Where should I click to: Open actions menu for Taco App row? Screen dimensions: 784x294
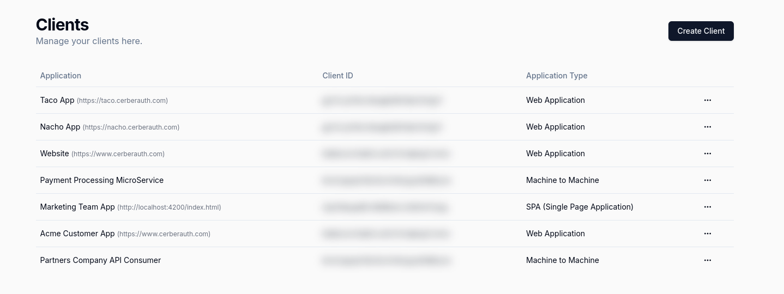click(x=707, y=100)
